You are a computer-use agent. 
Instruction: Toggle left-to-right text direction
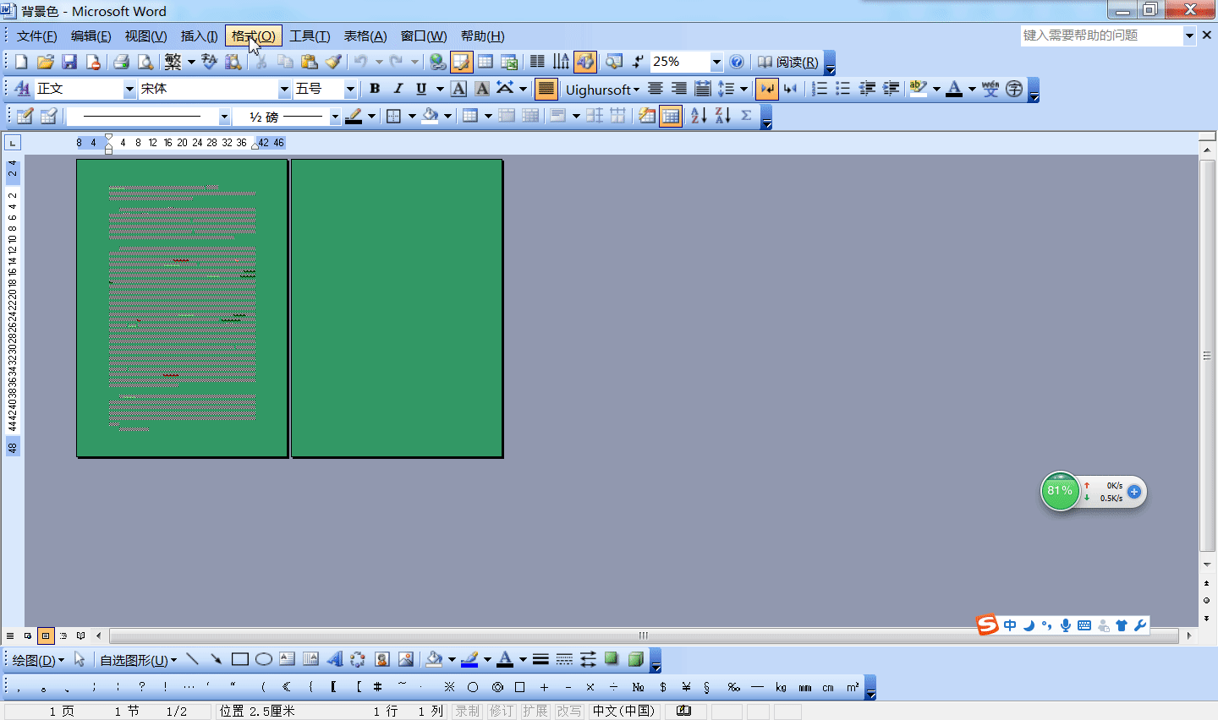pyautogui.click(x=767, y=89)
